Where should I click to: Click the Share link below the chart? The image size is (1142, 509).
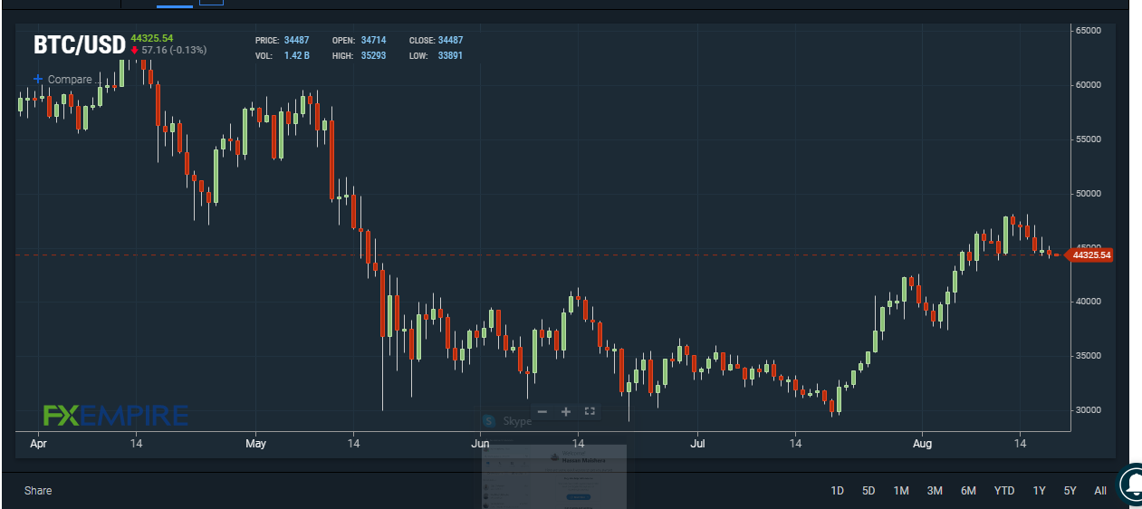[38, 491]
